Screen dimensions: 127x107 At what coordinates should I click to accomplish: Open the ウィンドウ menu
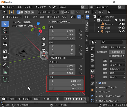tap(40, 7)
